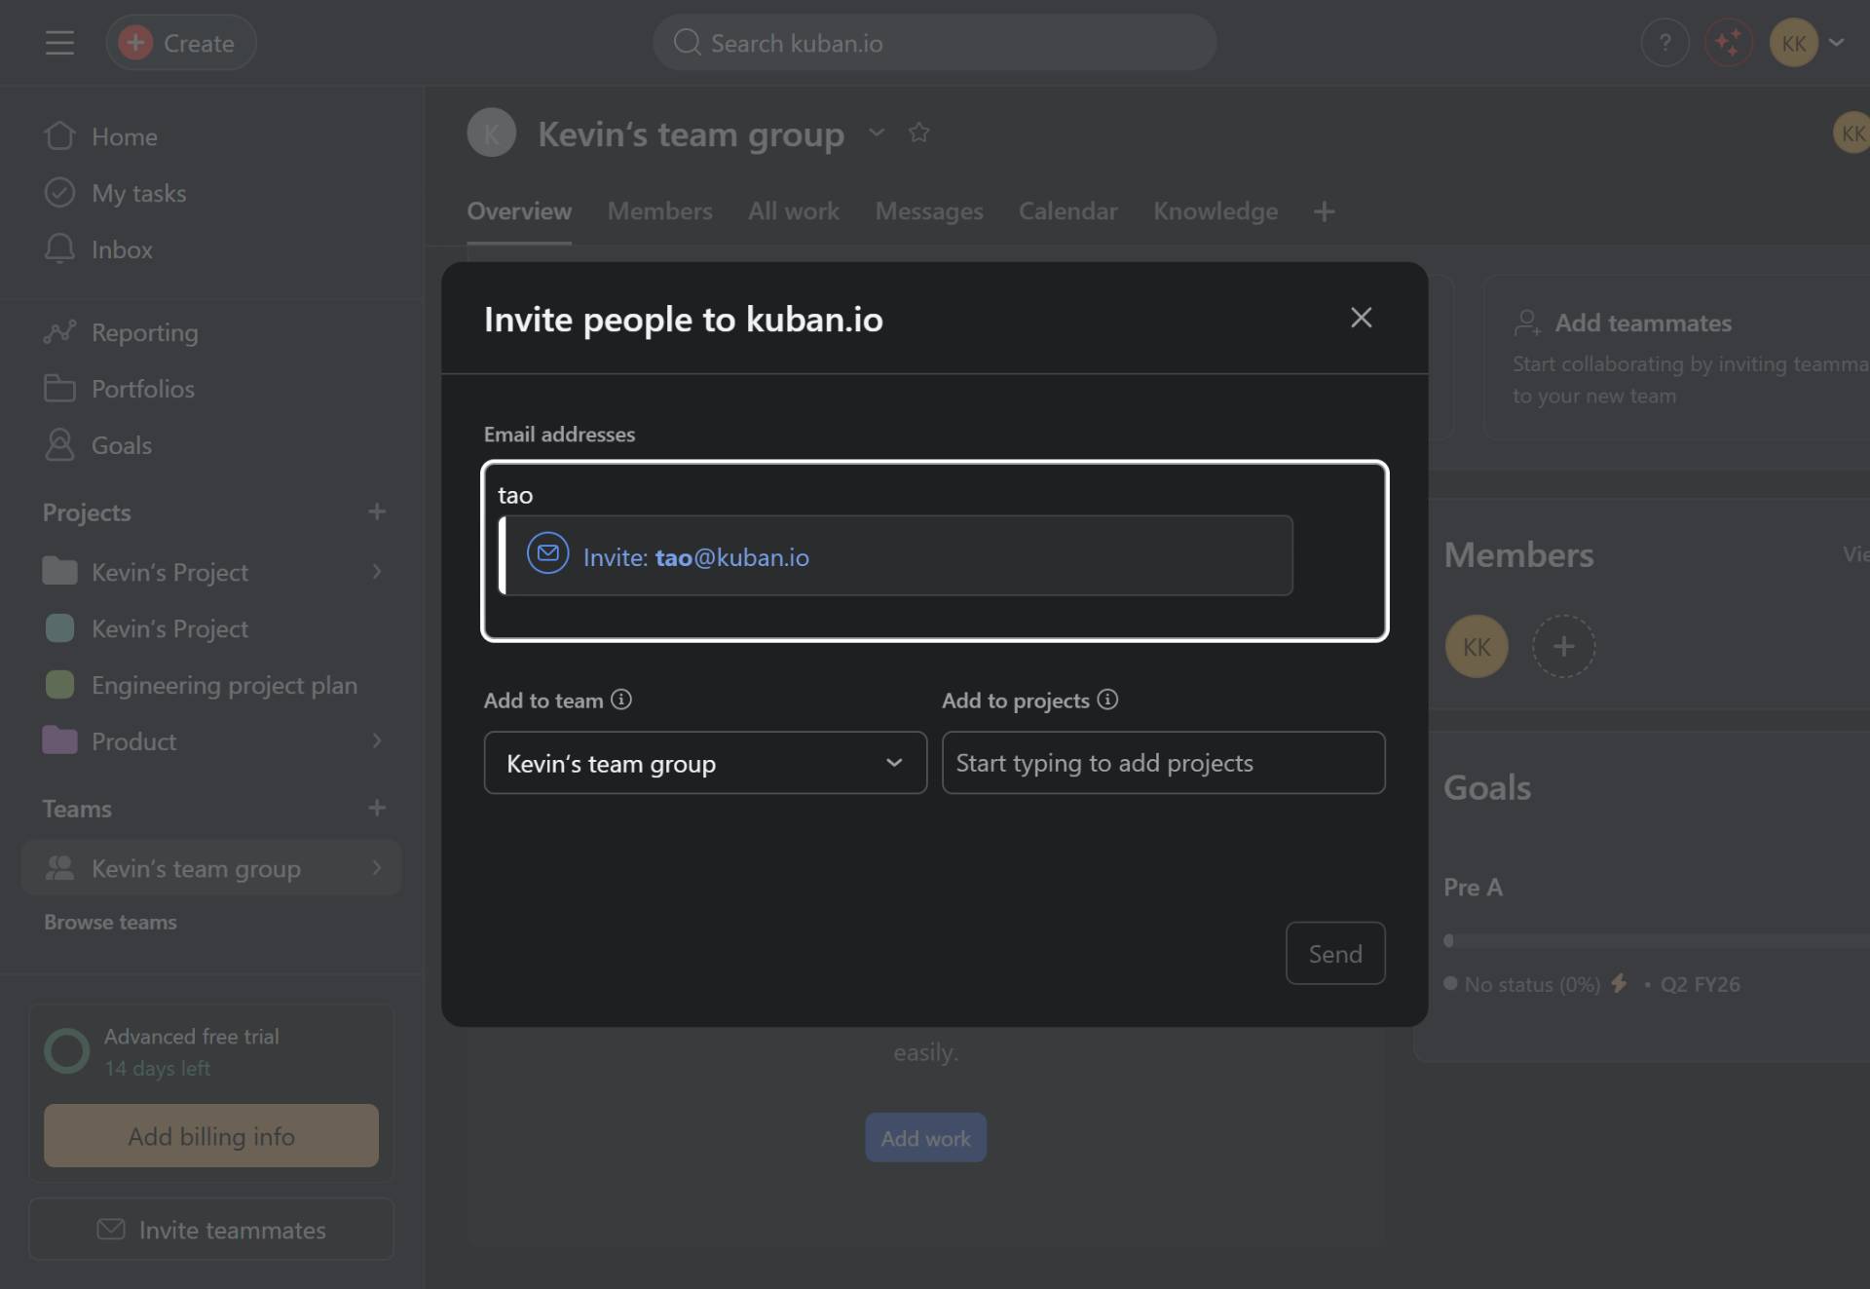Open the hamburger sidebar menu icon

(59, 43)
